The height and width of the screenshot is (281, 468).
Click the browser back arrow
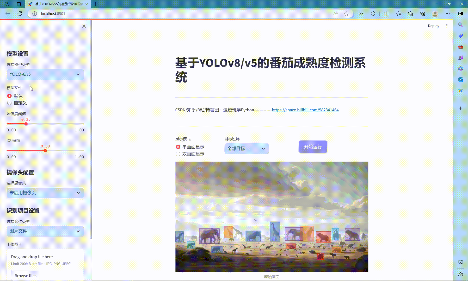pos(8,14)
